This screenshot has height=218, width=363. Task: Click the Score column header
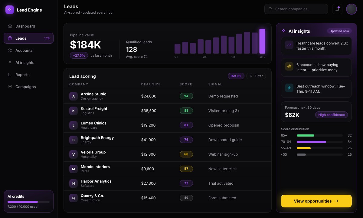click(x=186, y=84)
